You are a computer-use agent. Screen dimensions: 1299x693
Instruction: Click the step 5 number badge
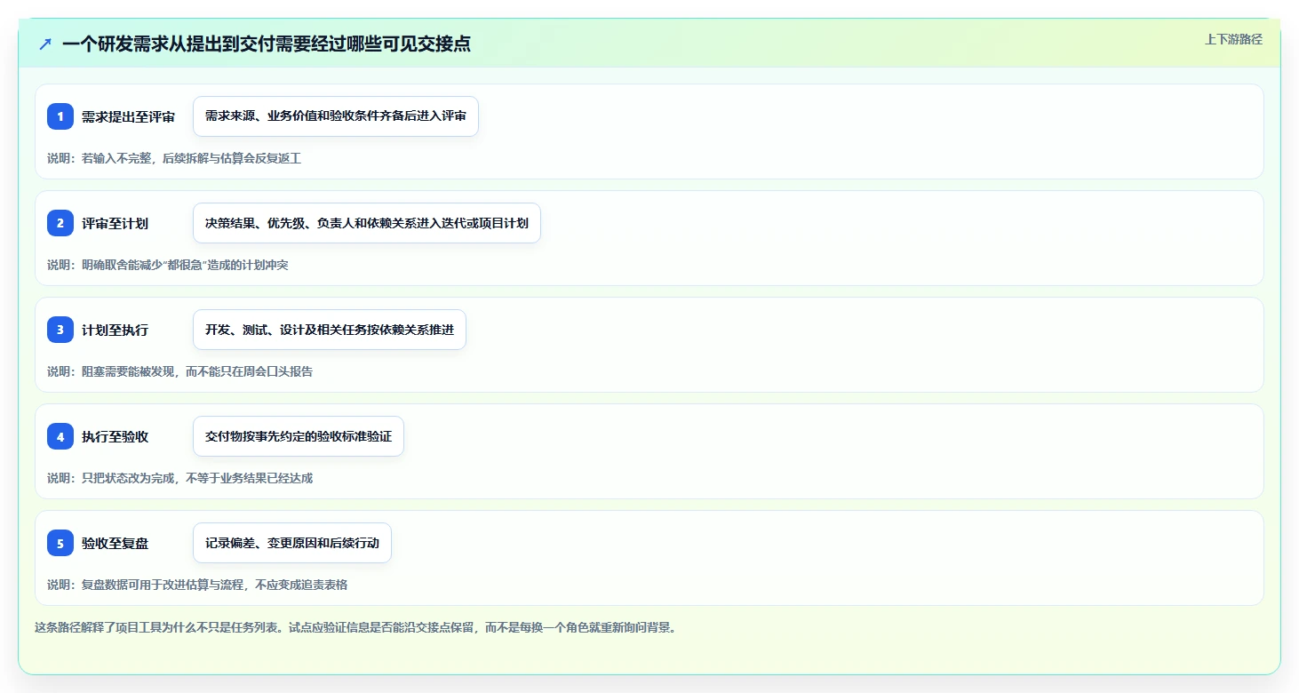(60, 543)
